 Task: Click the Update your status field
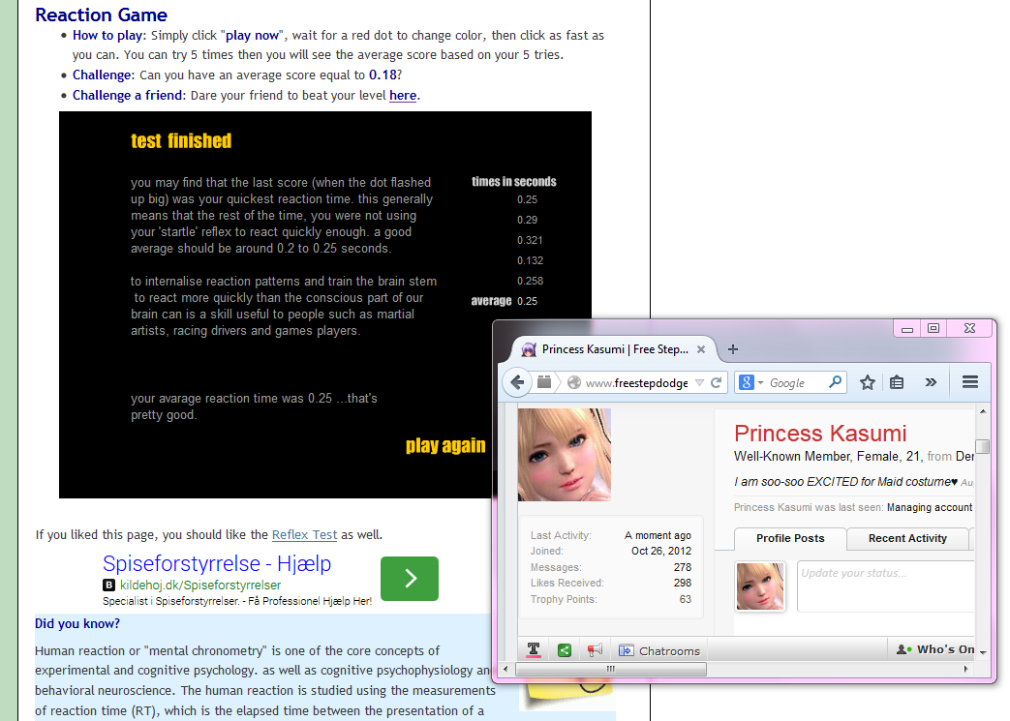(x=886, y=586)
